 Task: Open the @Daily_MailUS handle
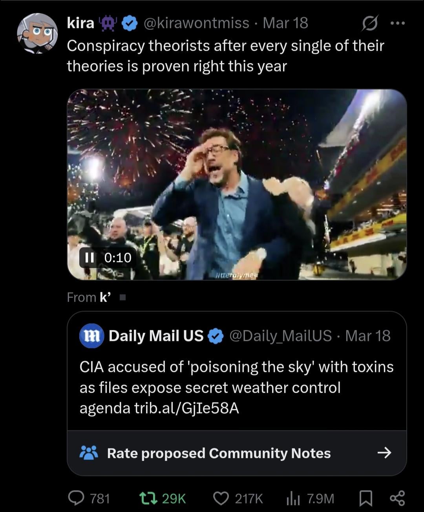point(280,336)
